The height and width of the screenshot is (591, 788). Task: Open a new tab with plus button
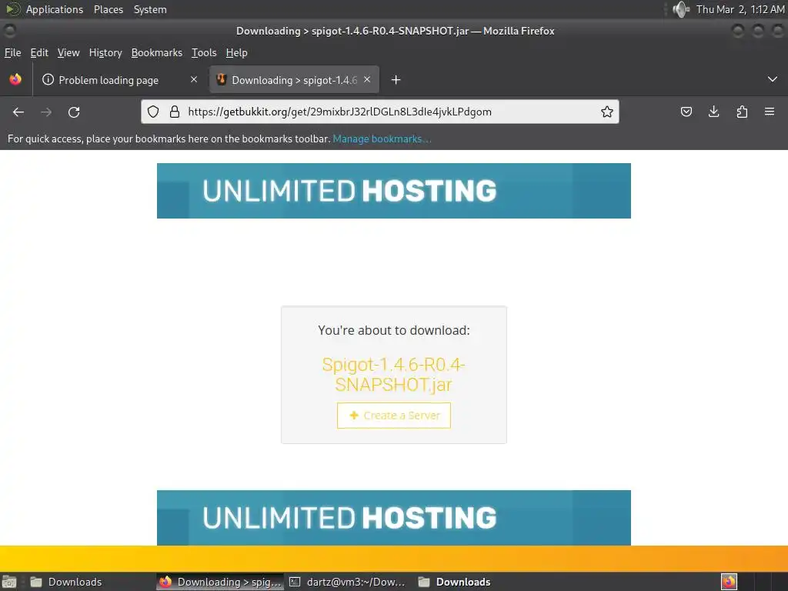tap(396, 80)
